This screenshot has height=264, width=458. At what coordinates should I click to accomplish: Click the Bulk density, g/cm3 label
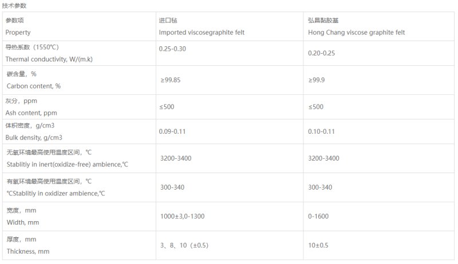(x=34, y=138)
